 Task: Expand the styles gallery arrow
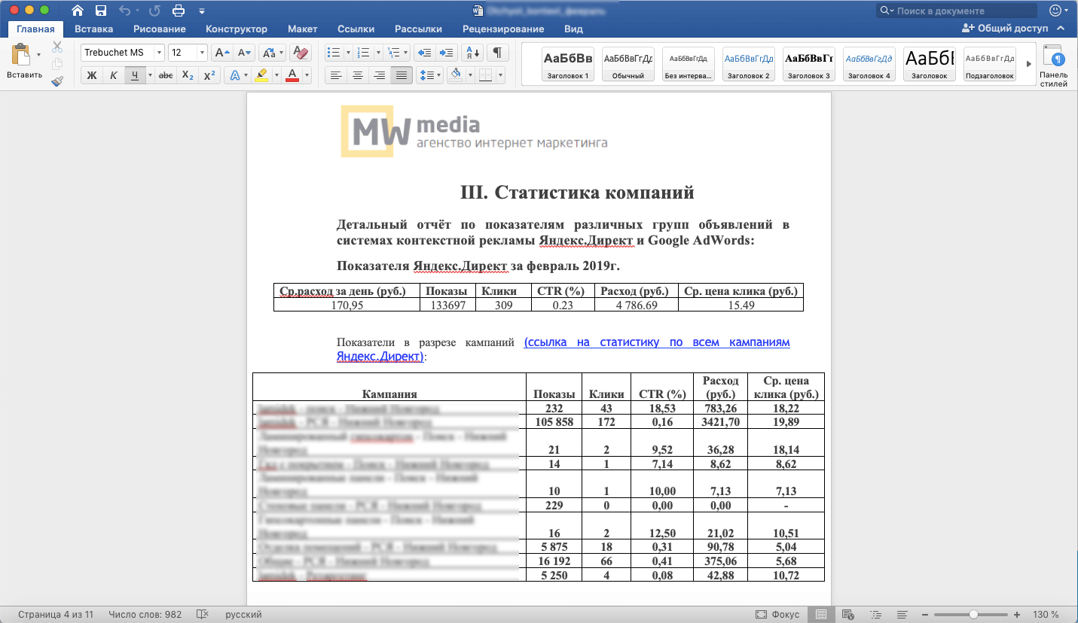coord(1029,64)
